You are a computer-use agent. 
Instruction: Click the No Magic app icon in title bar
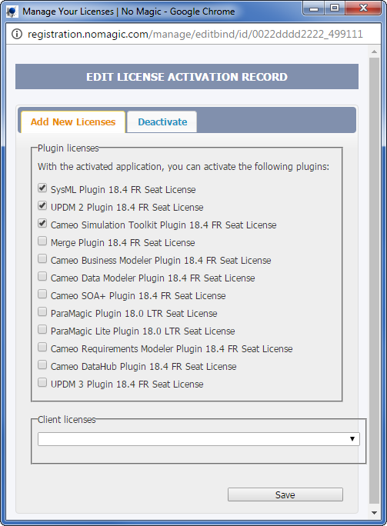(12, 12)
